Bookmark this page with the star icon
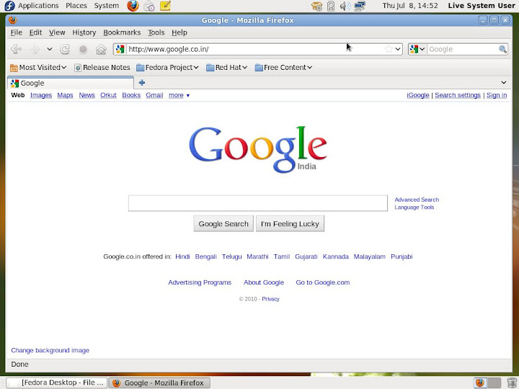 [389, 49]
